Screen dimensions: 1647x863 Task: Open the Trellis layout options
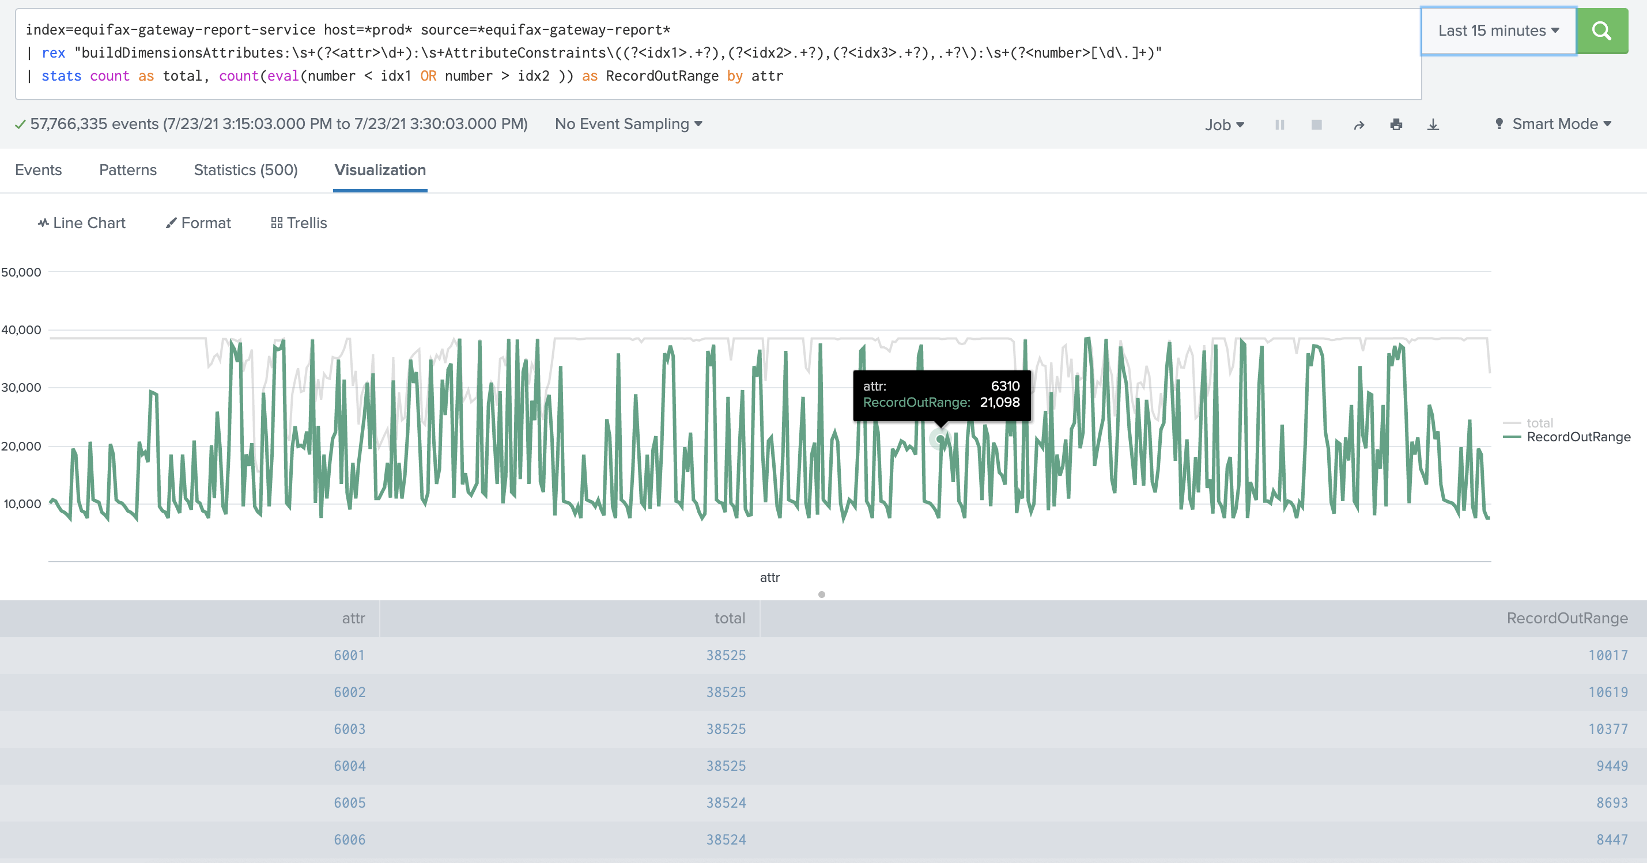coord(298,222)
